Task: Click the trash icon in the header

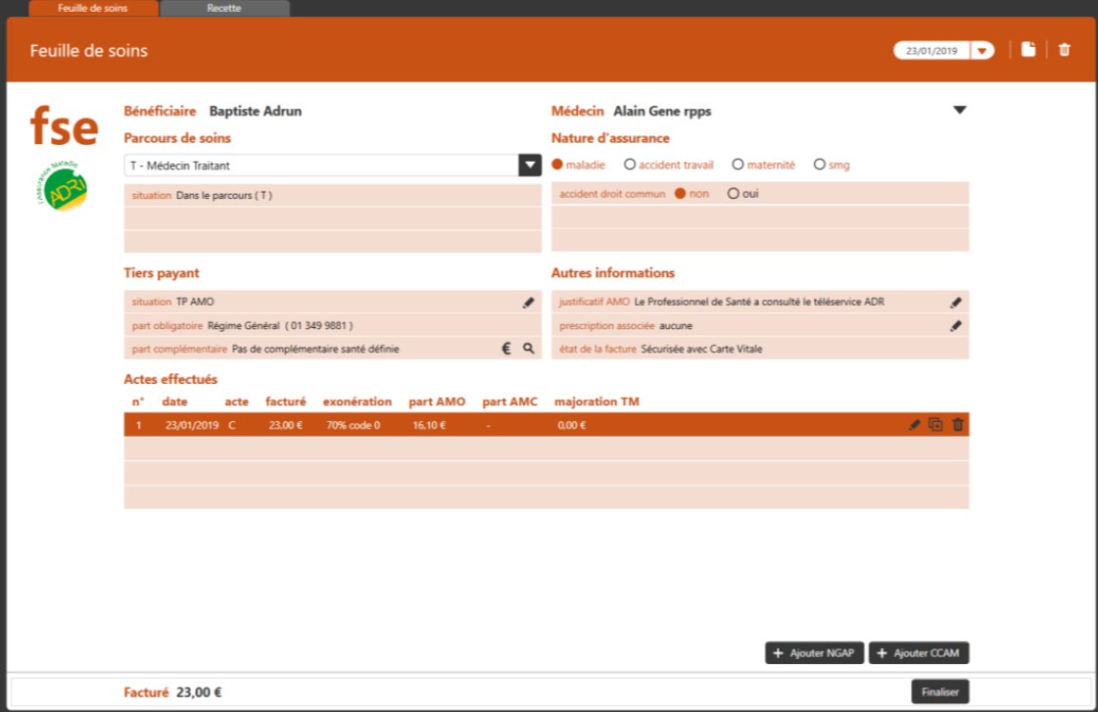Action: click(1065, 50)
